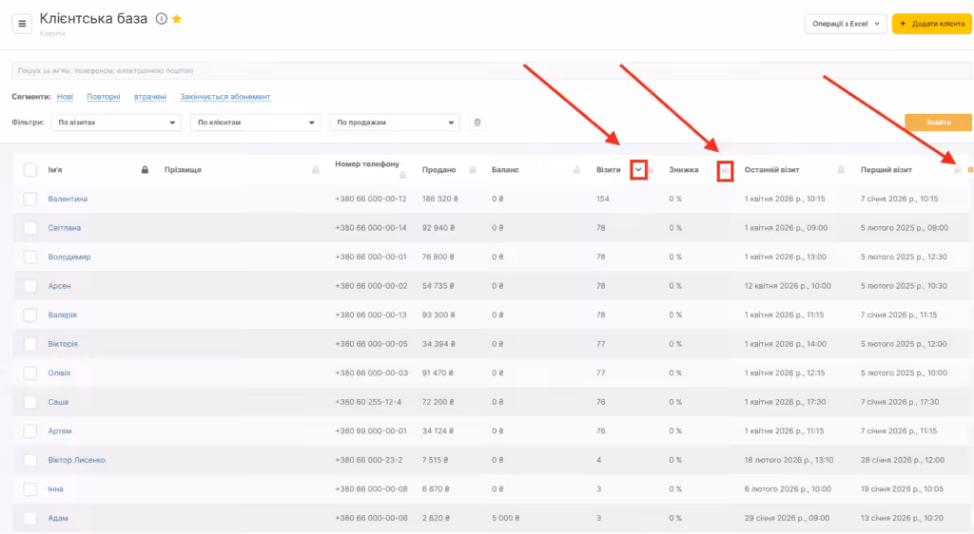The width and height of the screenshot is (974, 534).
Task: Open the hamburger menu button
Action: [23, 23]
